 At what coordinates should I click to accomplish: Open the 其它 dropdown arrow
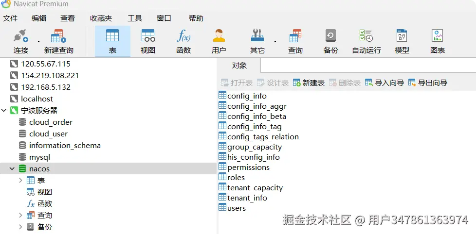click(275, 41)
